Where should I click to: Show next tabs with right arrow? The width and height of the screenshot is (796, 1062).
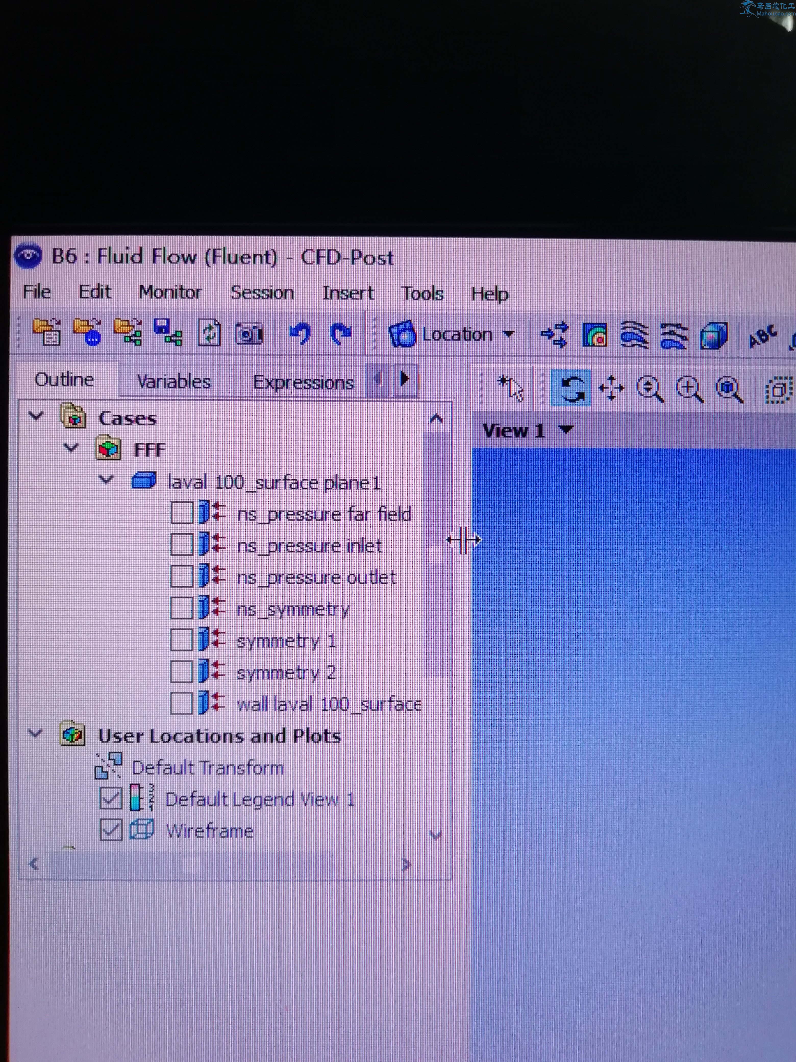click(x=406, y=380)
